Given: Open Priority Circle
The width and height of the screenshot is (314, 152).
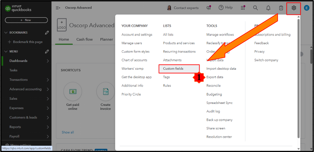Looking at the screenshot, I should point(131,94).
